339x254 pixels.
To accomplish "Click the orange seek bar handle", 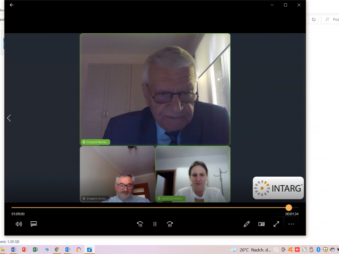I will [x=289, y=208].
